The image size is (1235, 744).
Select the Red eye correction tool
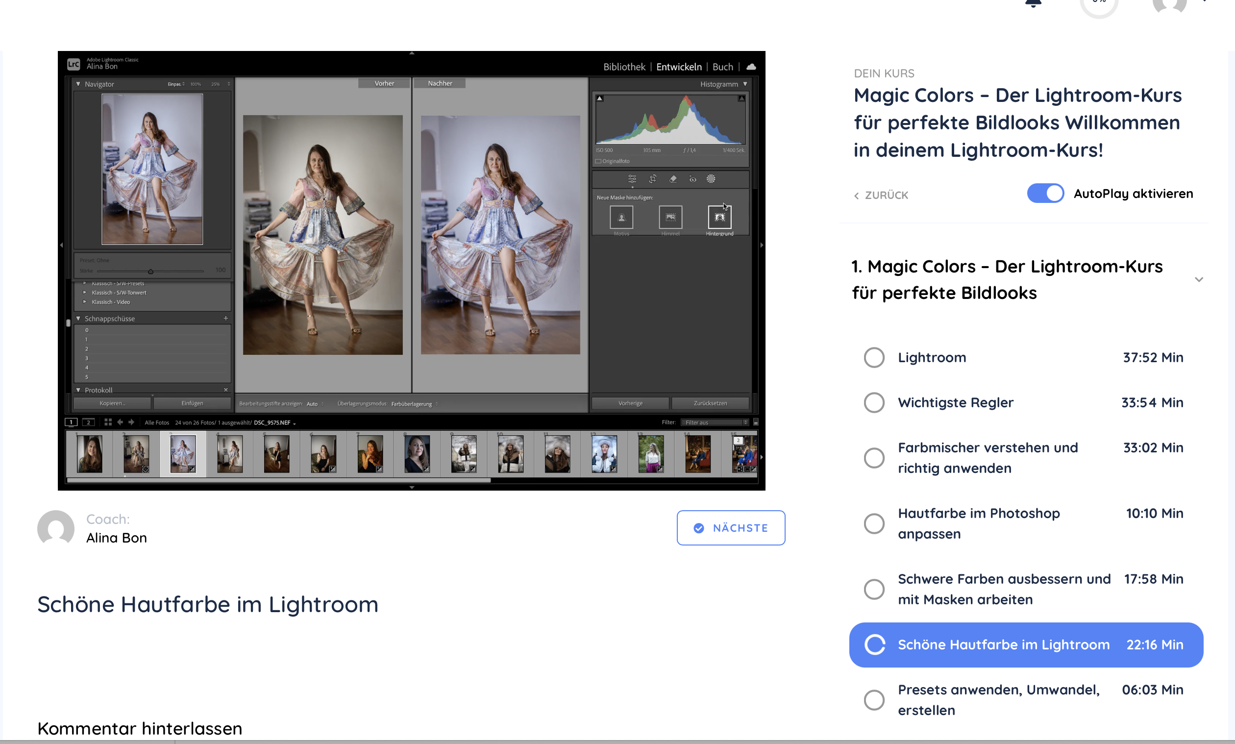point(692,179)
